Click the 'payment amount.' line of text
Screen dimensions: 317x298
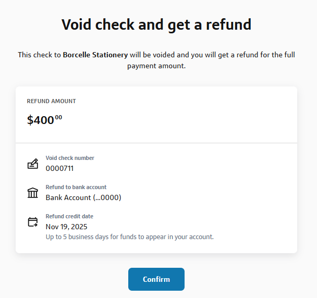156,66
